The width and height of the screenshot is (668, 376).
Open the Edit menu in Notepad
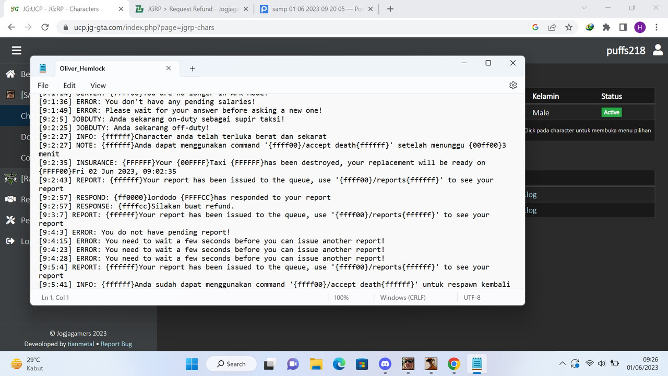(69, 86)
